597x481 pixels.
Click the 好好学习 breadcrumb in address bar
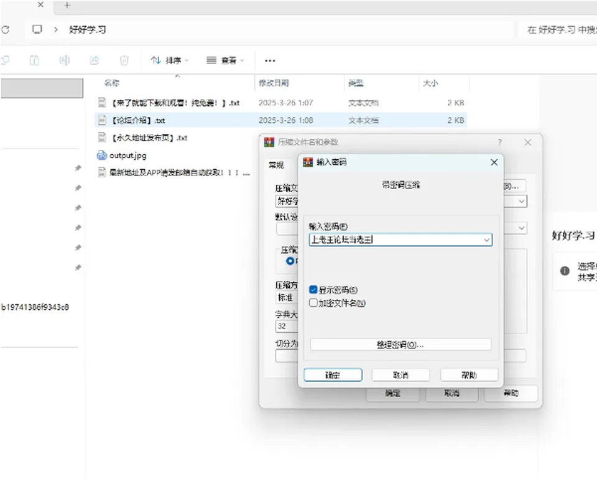coord(88,30)
